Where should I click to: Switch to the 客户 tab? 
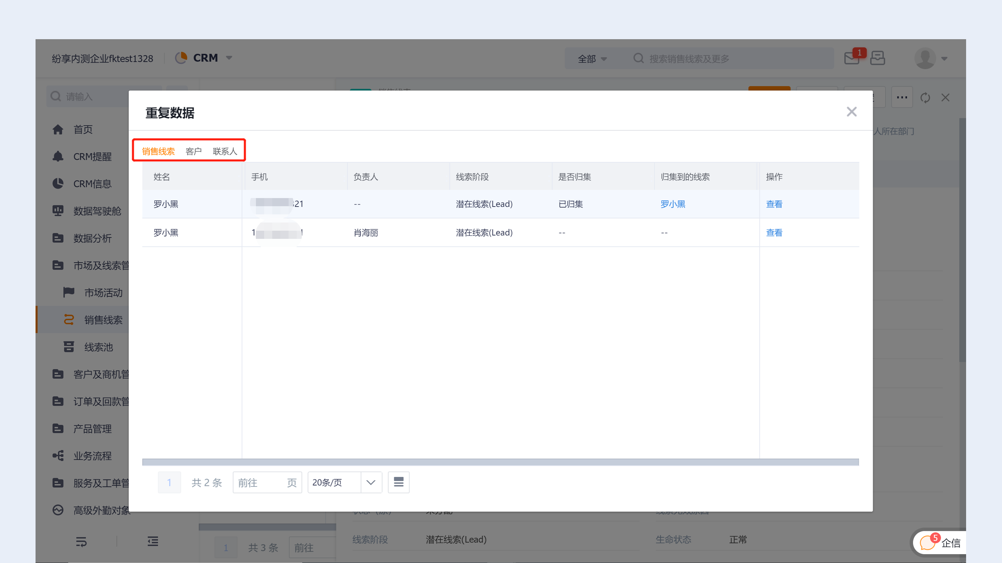(x=193, y=151)
